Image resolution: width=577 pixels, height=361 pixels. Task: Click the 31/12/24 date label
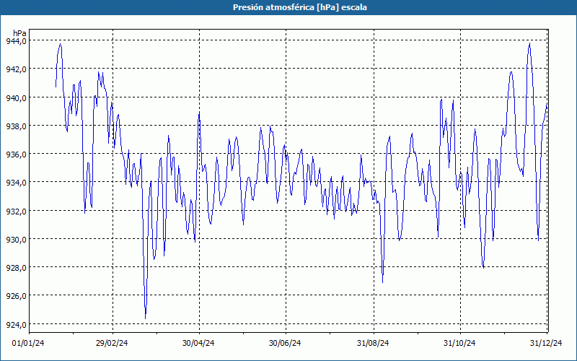546,343
